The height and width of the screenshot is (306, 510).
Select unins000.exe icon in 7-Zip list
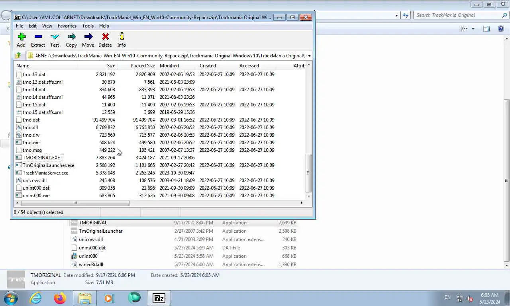click(x=19, y=195)
